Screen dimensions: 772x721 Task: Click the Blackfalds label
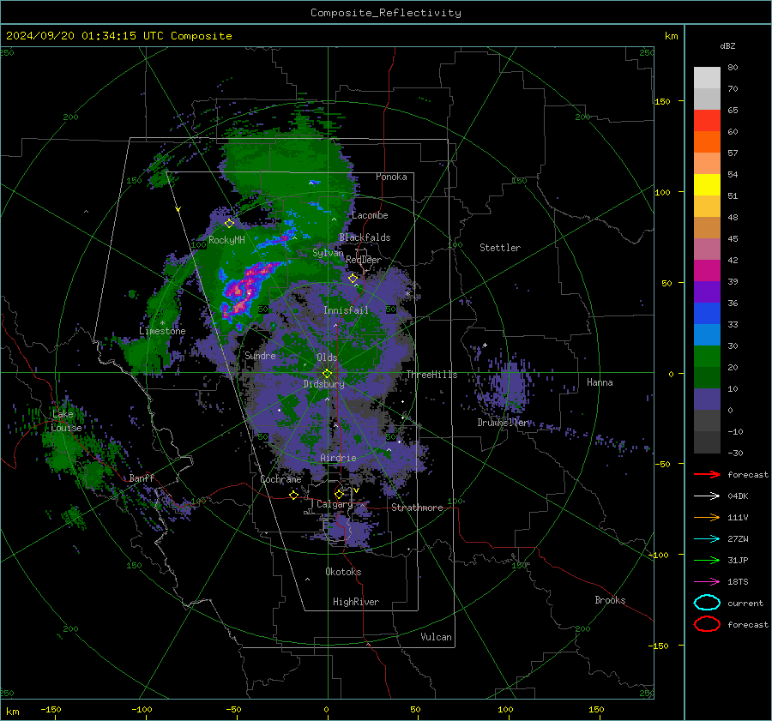[x=365, y=237]
